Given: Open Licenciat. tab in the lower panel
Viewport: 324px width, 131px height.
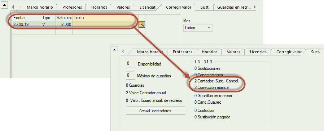Looking at the screenshot, I should click(258, 52).
